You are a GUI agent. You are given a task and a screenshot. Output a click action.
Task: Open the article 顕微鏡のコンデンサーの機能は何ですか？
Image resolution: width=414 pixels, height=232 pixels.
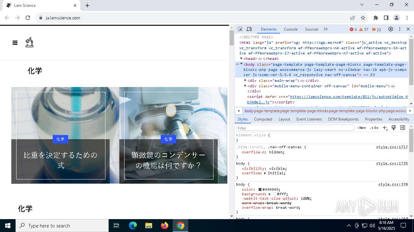pyautogui.click(x=168, y=160)
